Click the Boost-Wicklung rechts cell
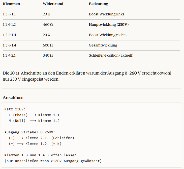Image resolution: width=184 pixels, height=169 pixels. pyautogui.click(x=108, y=35)
